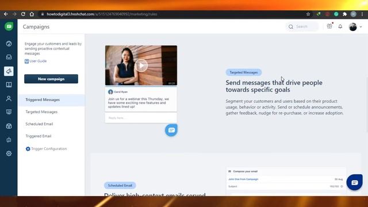368x207 pixels.
Task: Select Triggered Messages menu item
Action: (51, 100)
